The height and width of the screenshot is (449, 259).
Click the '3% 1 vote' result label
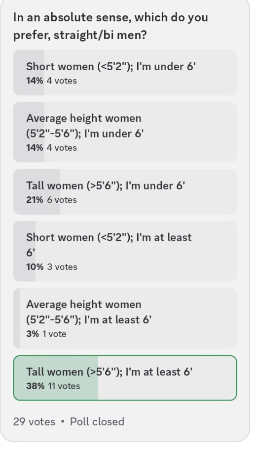click(46, 334)
